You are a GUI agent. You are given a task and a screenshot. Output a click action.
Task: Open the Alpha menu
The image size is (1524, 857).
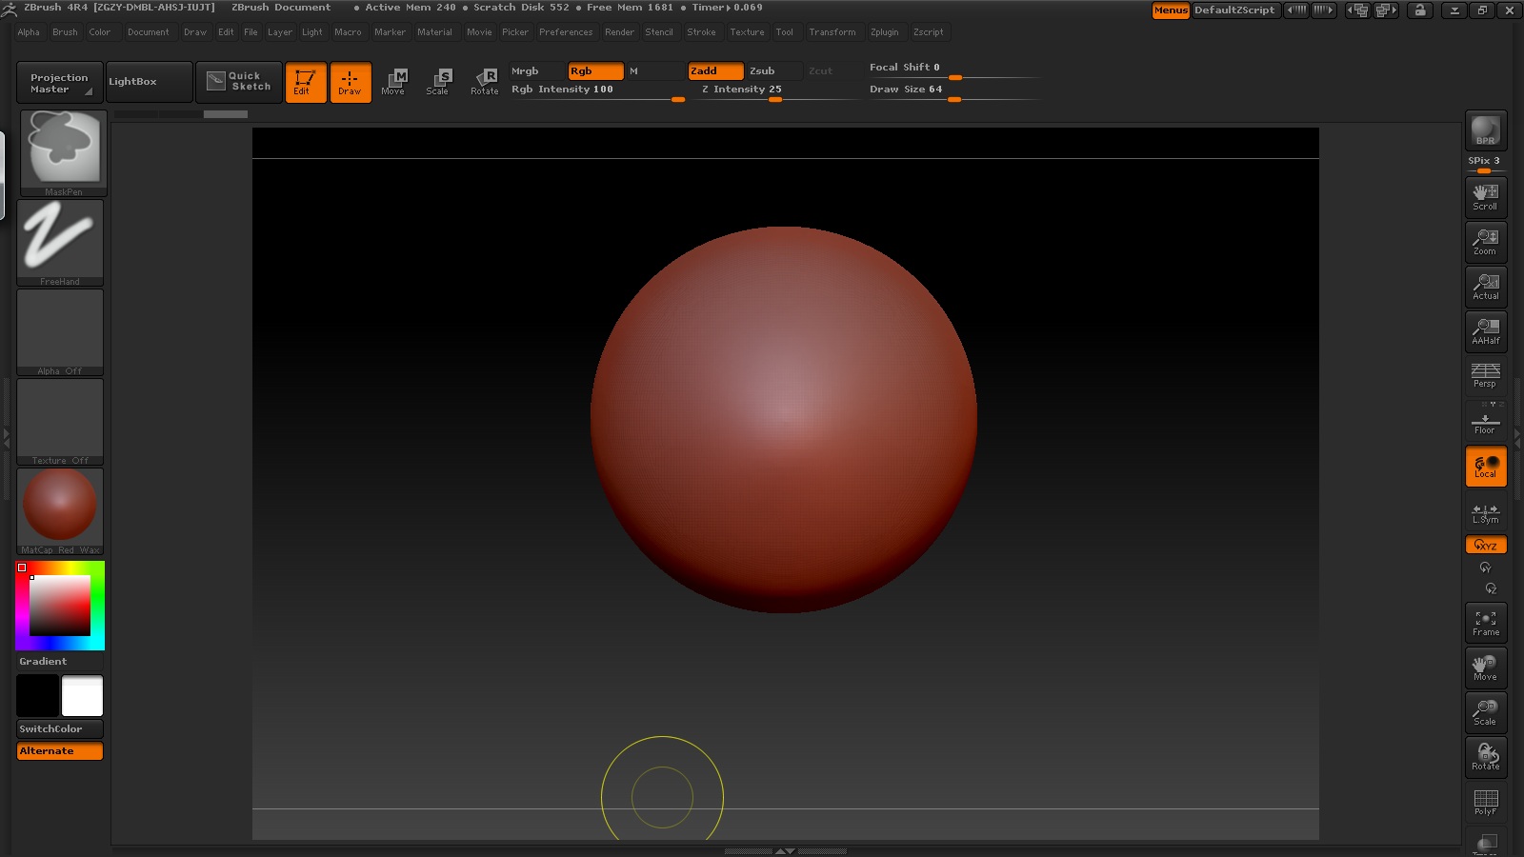coord(29,32)
